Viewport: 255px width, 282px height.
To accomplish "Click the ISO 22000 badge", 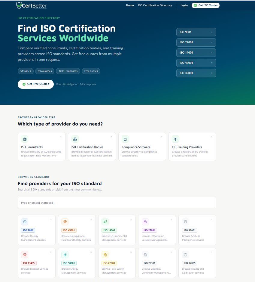I will click(109, 263).
